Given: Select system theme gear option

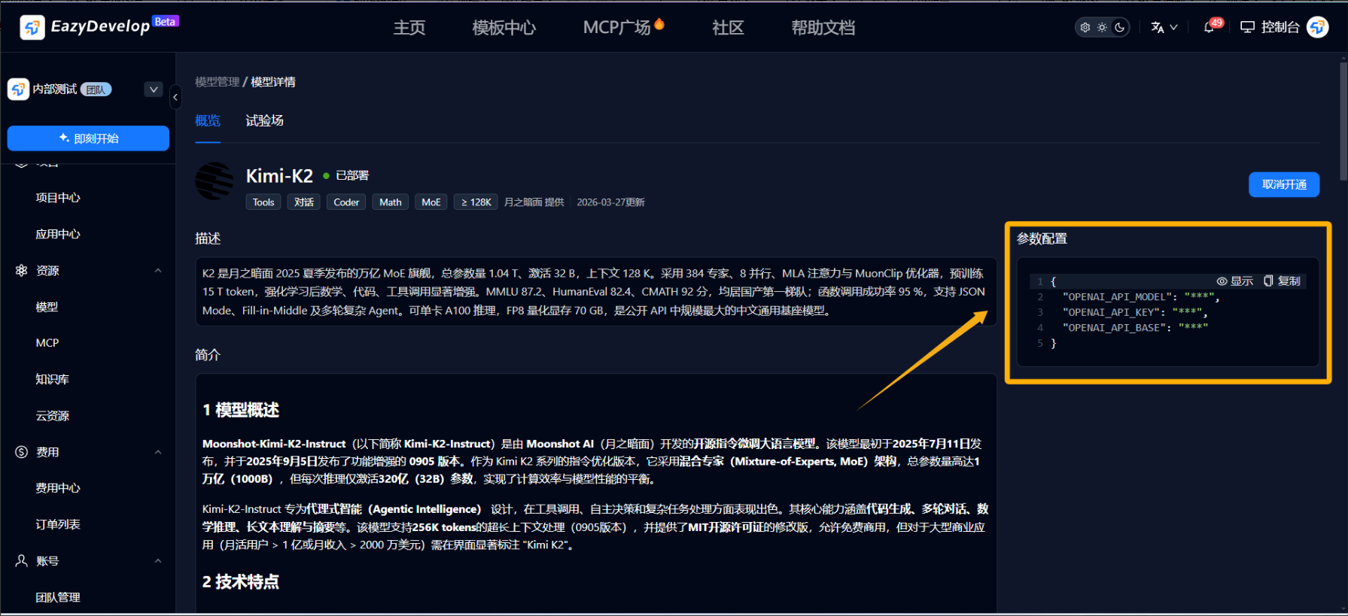Looking at the screenshot, I should 1085,28.
